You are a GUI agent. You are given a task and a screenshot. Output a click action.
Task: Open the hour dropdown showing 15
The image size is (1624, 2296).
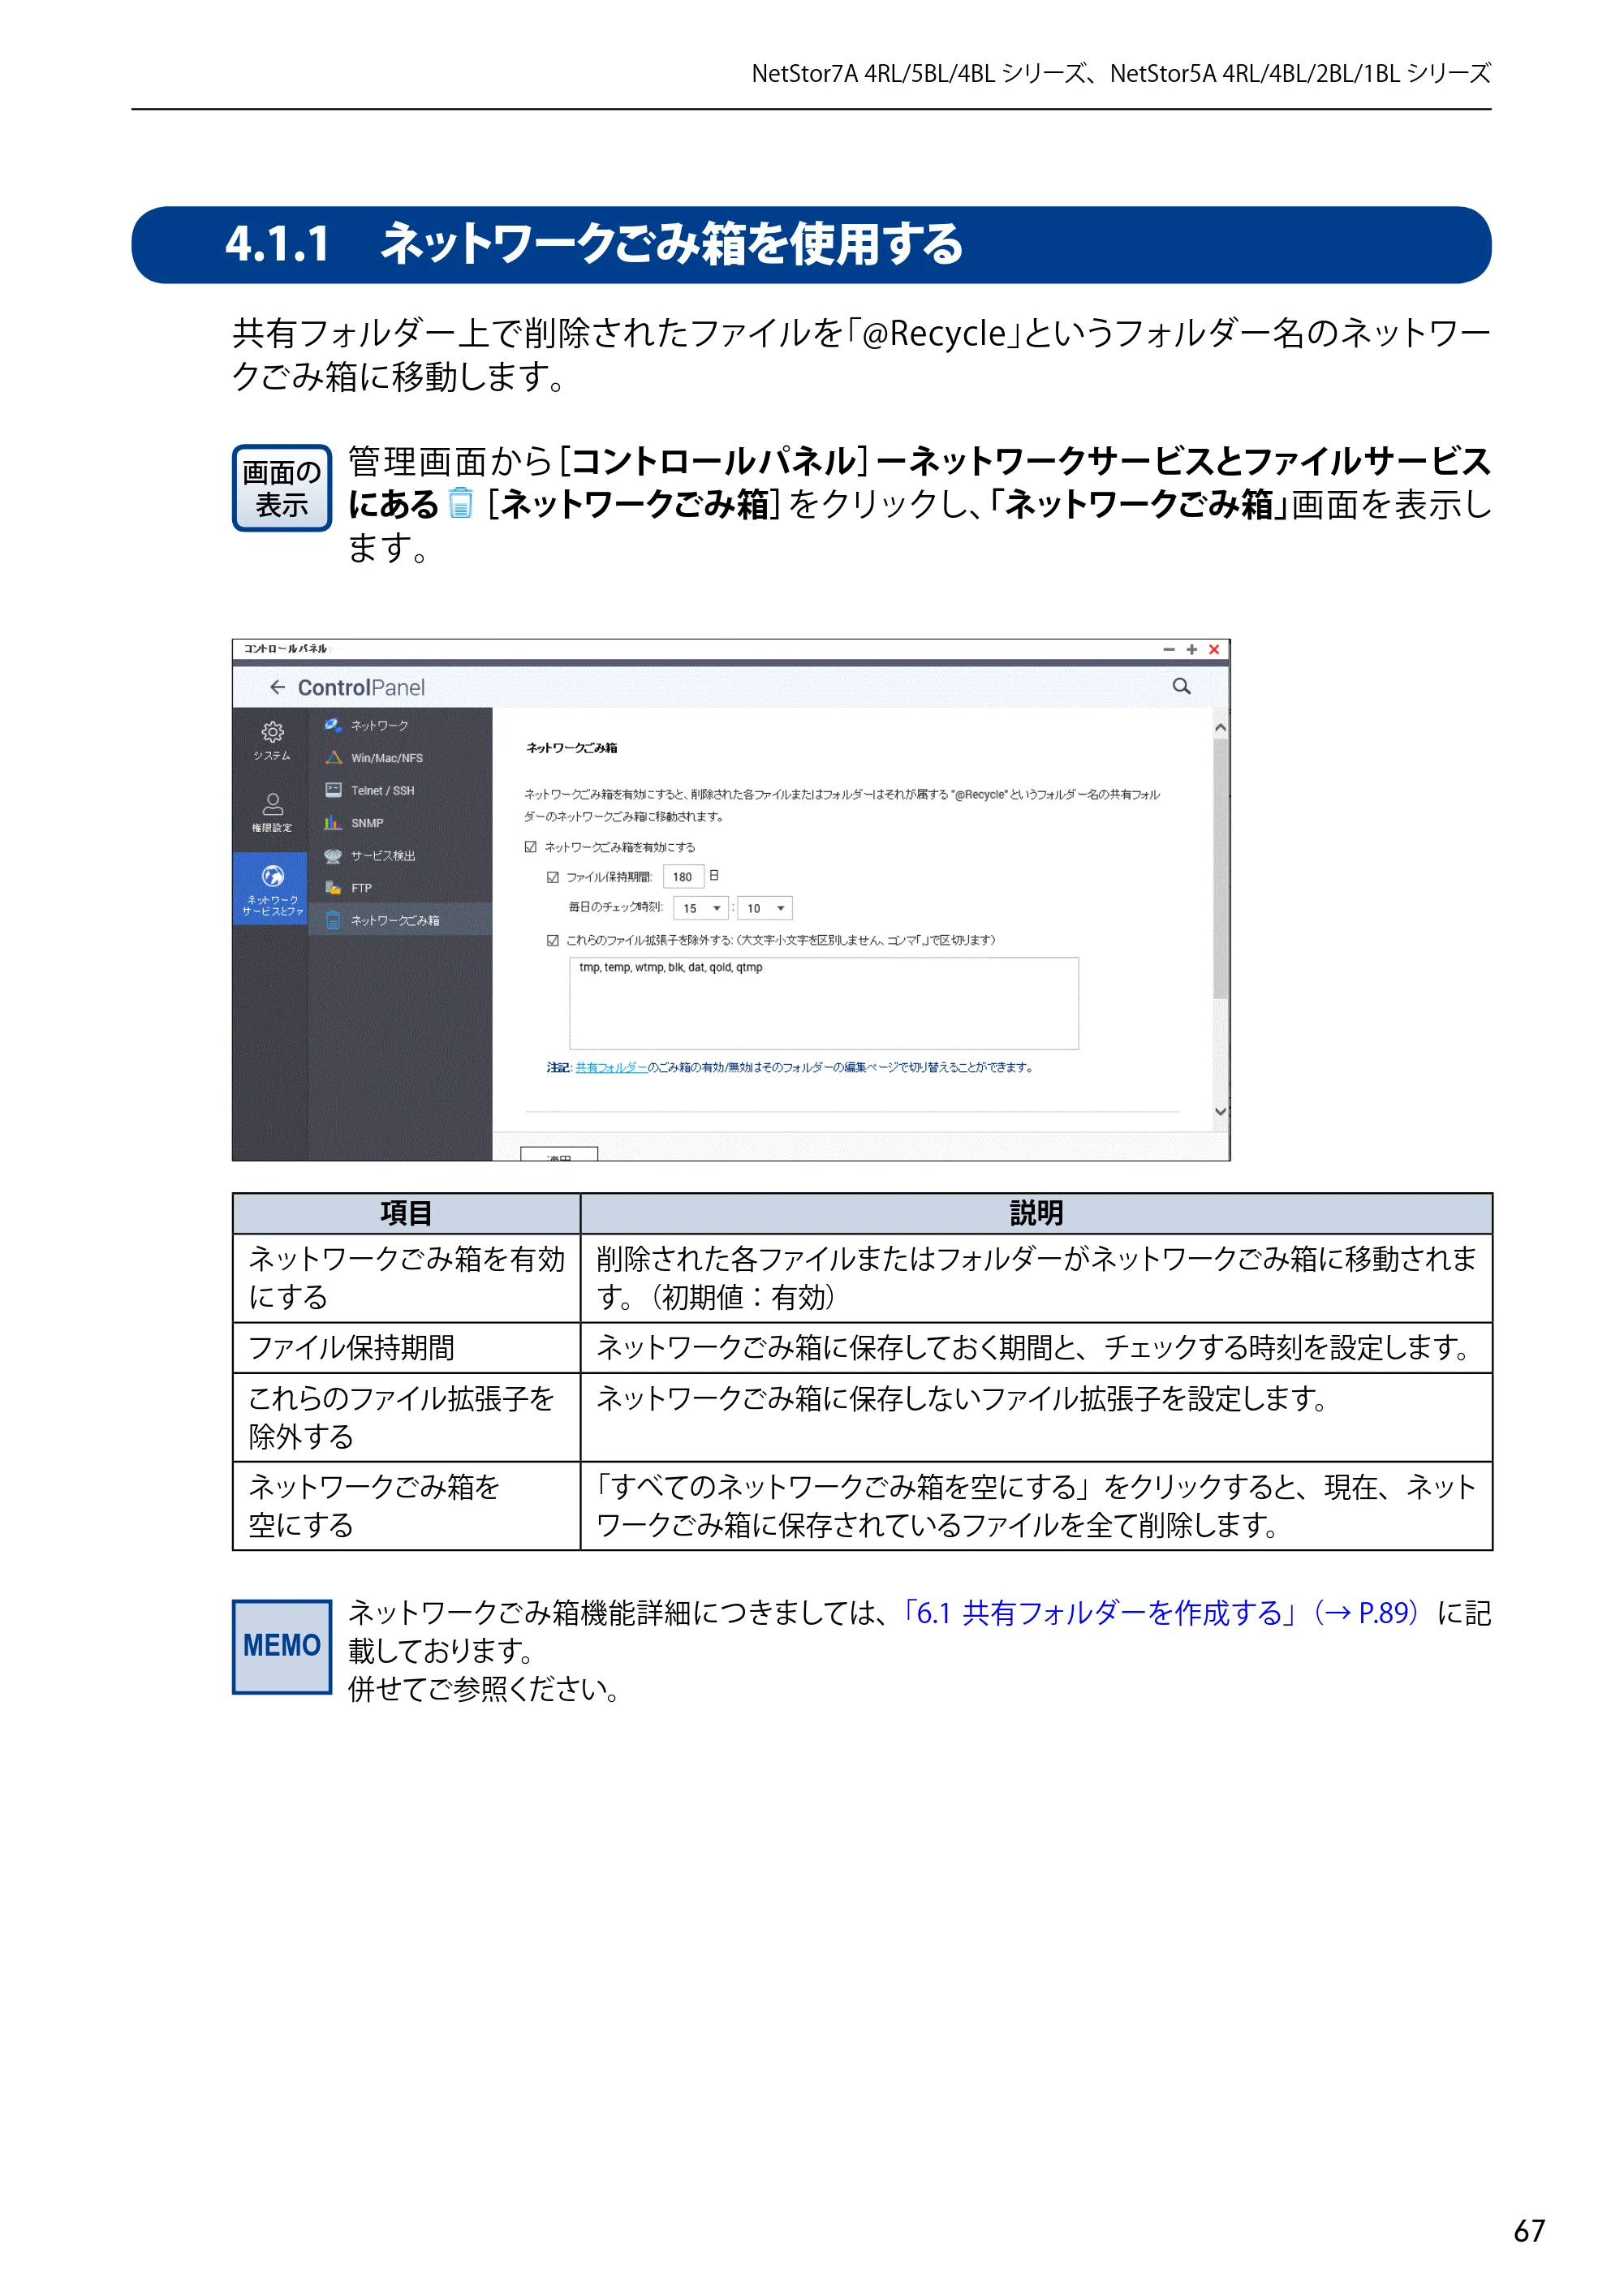[700, 908]
